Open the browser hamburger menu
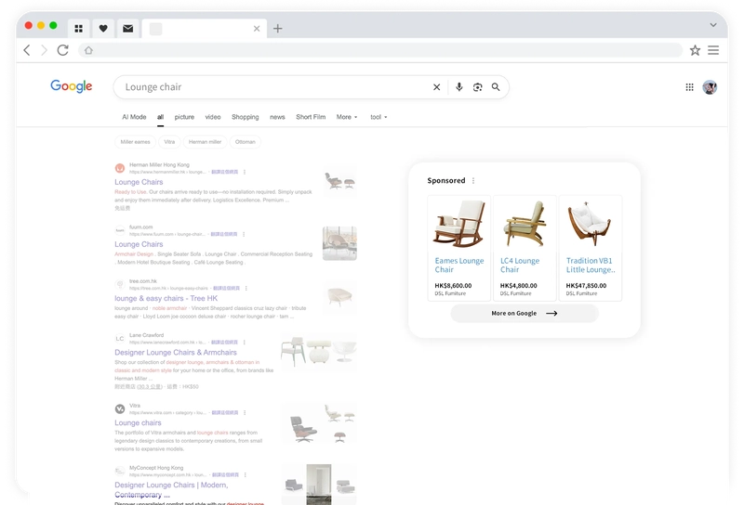Screen dimensions: 744x505 click(x=713, y=50)
